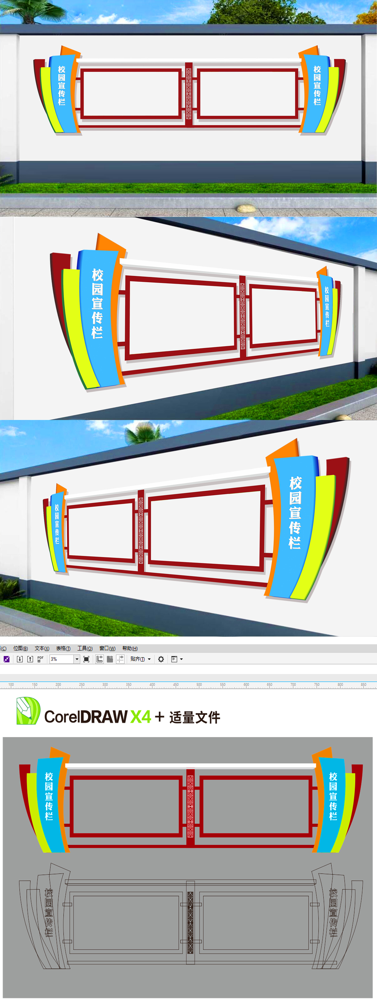Click the Export icon with up arrow
Screen dimensions: 377x1003
[x=30, y=659]
